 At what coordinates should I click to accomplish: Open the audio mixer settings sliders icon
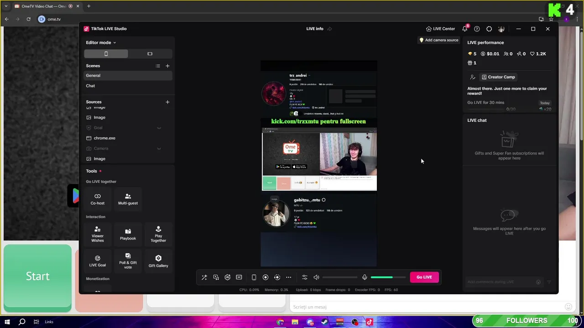coord(305,277)
